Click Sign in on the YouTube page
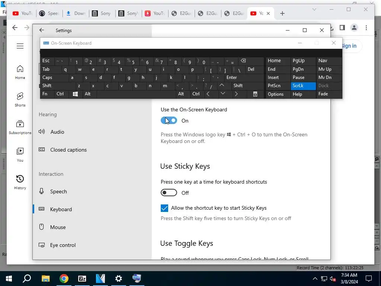The width and height of the screenshot is (381, 286). coord(349,46)
